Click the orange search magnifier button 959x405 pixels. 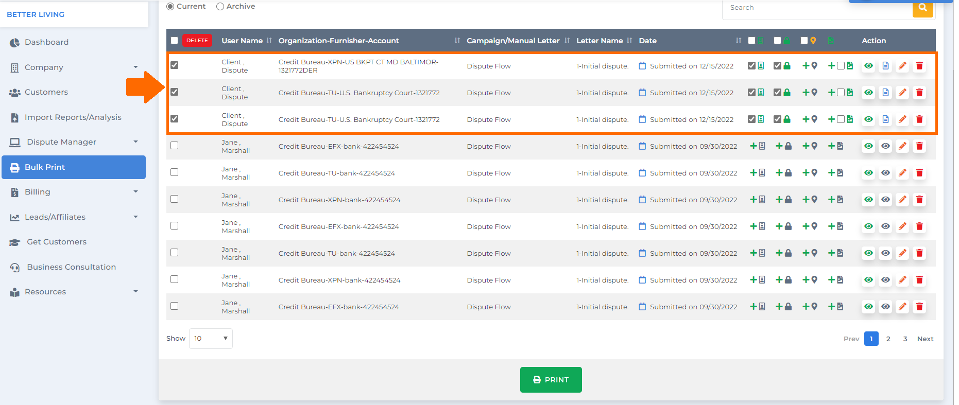(x=922, y=8)
